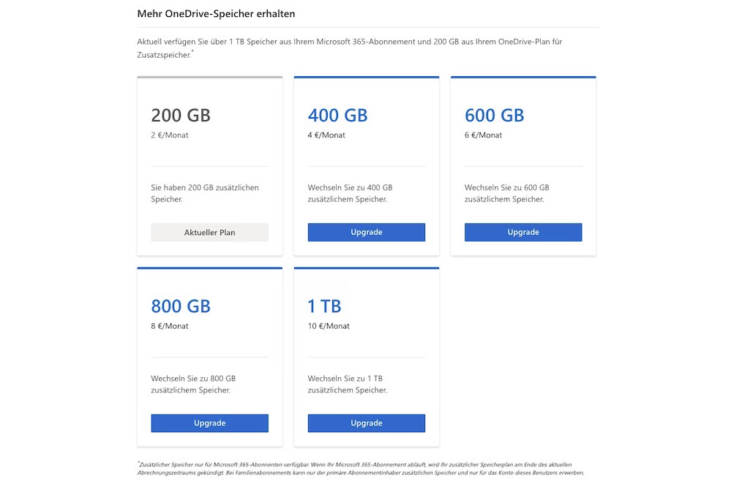Click the 600 GB plan heading
The height and width of the screenshot is (487, 734).
pyautogui.click(x=494, y=115)
